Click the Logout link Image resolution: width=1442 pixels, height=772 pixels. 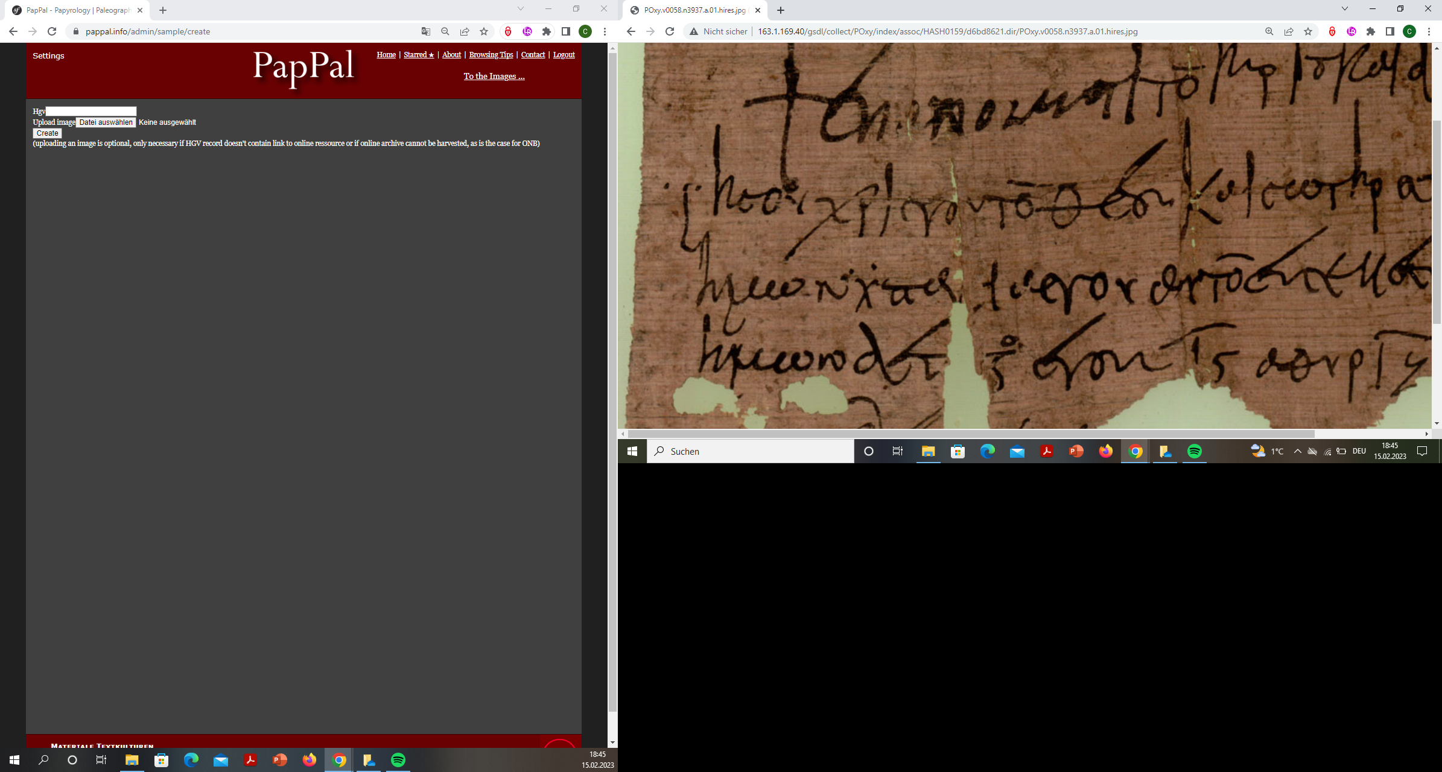pyautogui.click(x=564, y=55)
